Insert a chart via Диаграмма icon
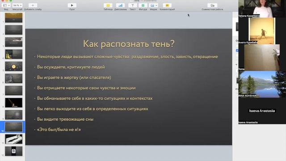The height and width of the screenshot is (161, 286). [x=120, y=5]
